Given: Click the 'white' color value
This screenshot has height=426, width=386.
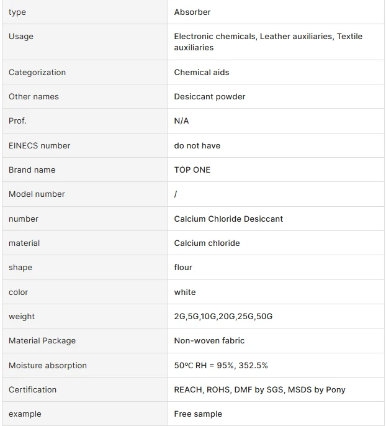Looking at the screenshot, I should (185, 292).
